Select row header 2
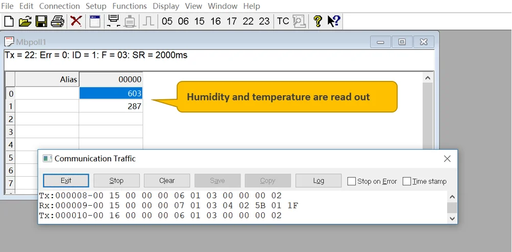Image resolution: width=512 pixels, height=252 pixels. pos(10,119)
